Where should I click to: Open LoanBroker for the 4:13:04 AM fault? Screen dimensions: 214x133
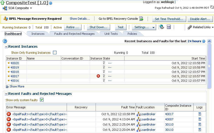click(148, 119)
